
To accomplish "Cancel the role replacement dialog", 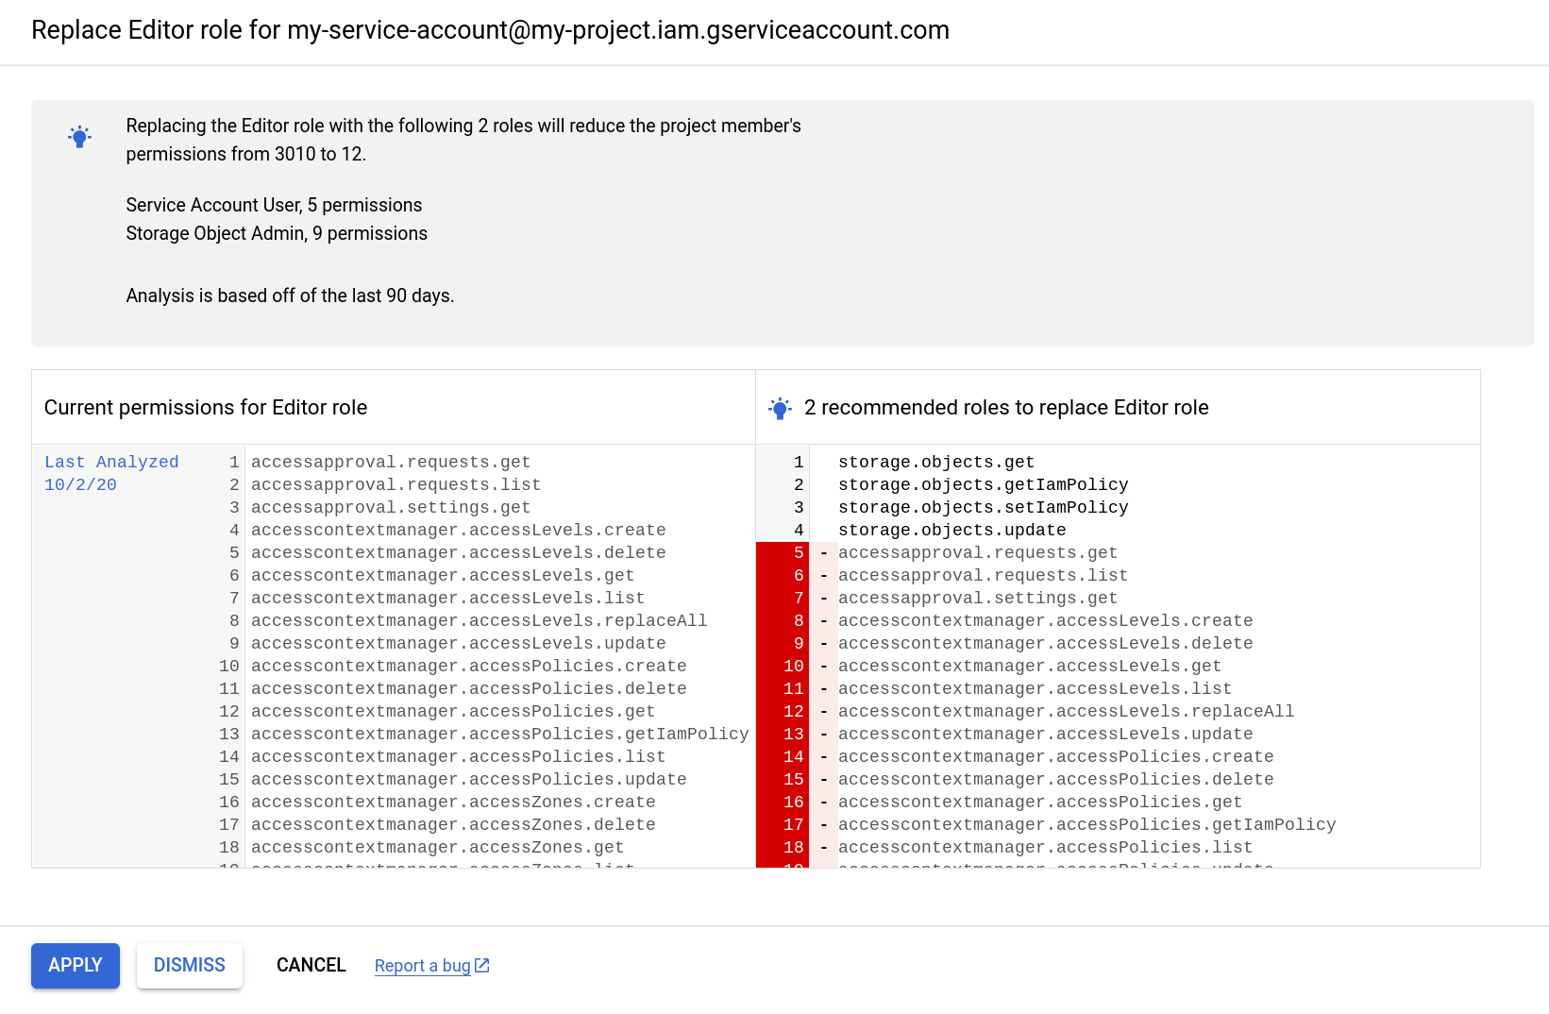I will (x=311, y=965).
